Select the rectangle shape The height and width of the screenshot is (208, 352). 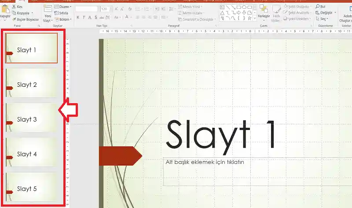pyautogui.click(x=238, y=7)
